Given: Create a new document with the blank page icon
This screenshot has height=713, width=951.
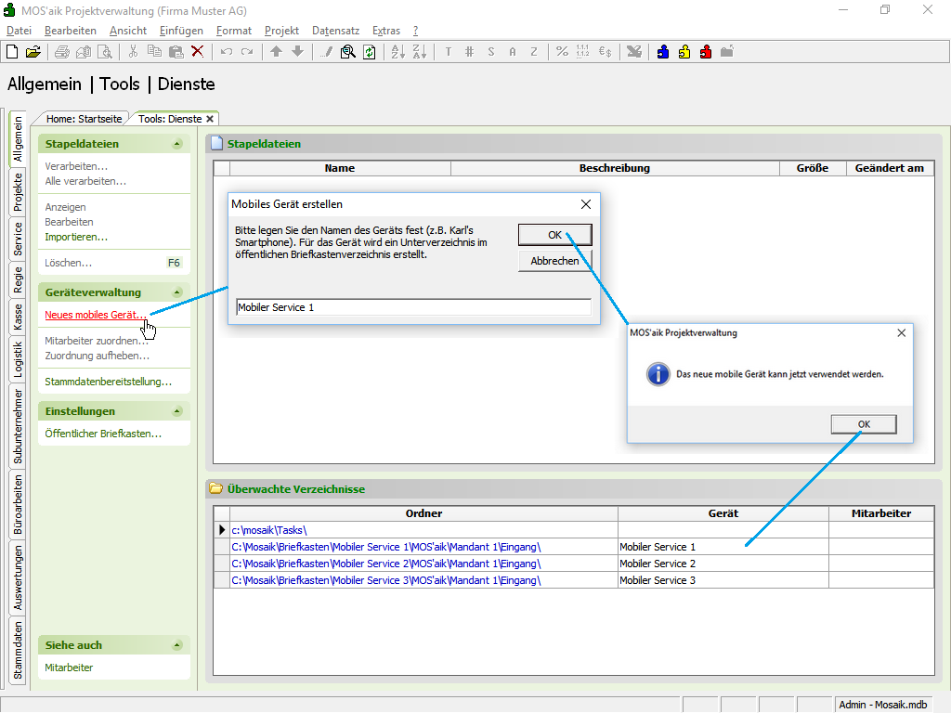Looking at the screenshot, I should coord(12,52).
